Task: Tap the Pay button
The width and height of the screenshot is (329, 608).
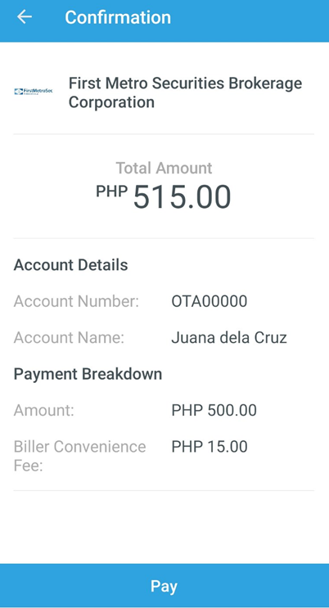Action: (x=164, y=586)
